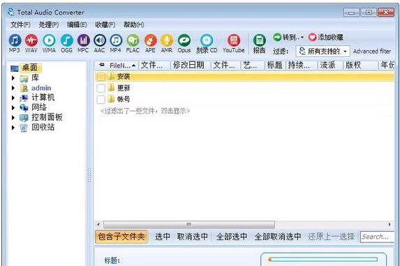Viewport: 400px width, 266px height.
Task: Expand the 网络 tree node
Action: coord(13,107)
